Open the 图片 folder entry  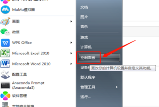[x=84, y=17]
